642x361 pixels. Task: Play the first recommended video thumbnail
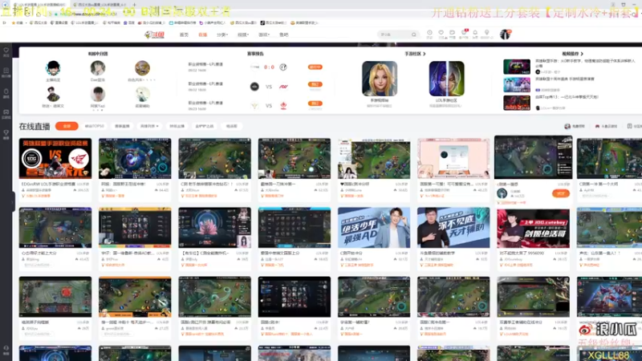point(517,67)
